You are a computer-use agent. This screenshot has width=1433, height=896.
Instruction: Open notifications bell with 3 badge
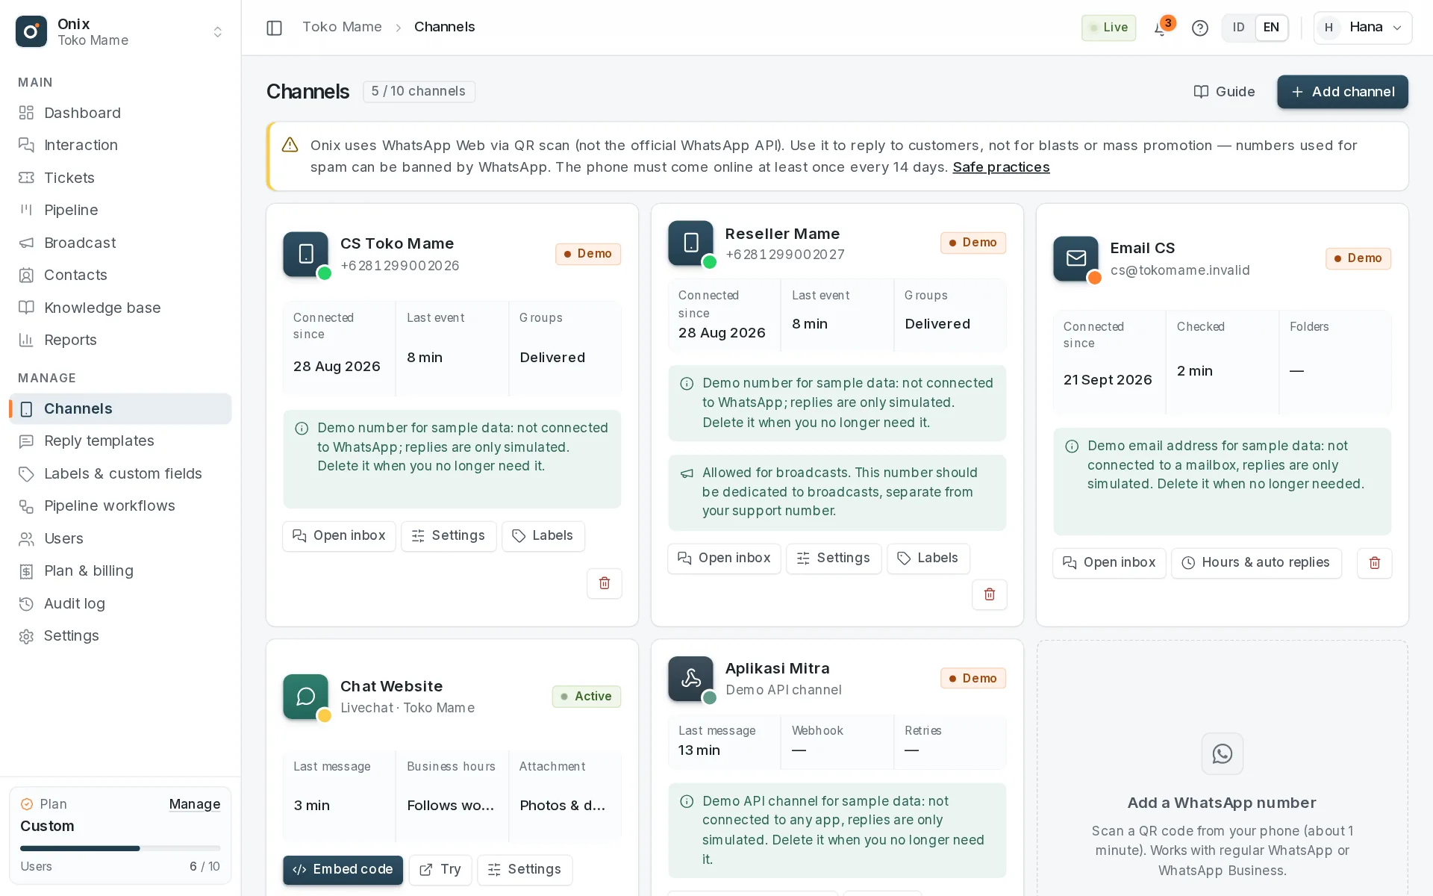coord(1161,28)
